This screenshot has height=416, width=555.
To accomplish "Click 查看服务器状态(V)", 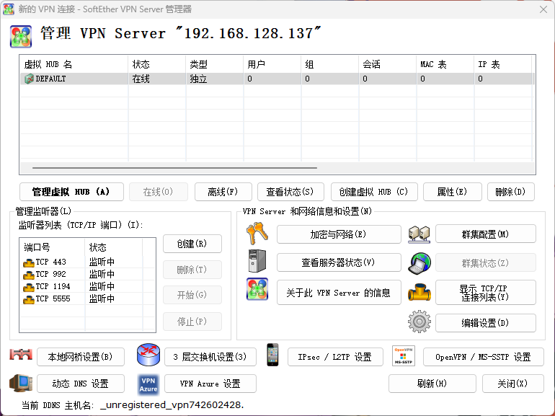I will pyautogui.click(x=339, y=262).
